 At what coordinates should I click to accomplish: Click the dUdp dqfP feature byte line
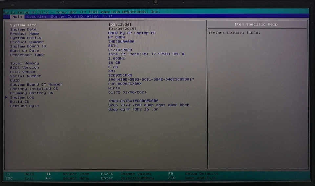[x=133, y=109]
